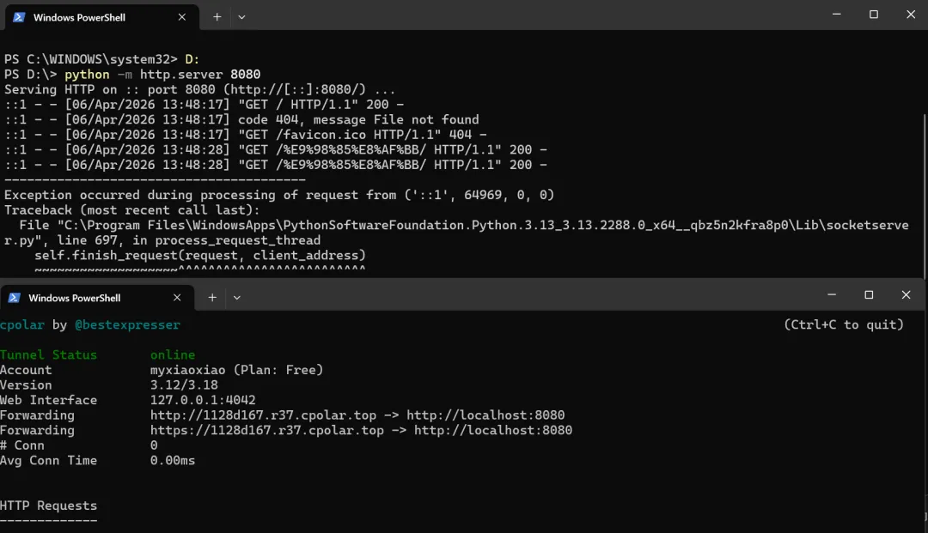This screenshot has width=928, height=533.
Task: Close the bottom Windows PowerShell tab
Action: pos(177,298)
